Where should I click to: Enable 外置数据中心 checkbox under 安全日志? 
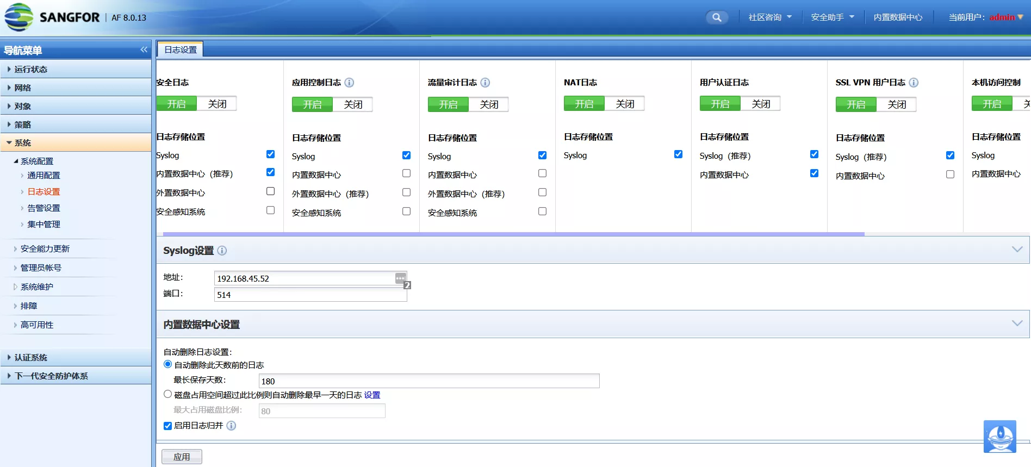(270, 191)
